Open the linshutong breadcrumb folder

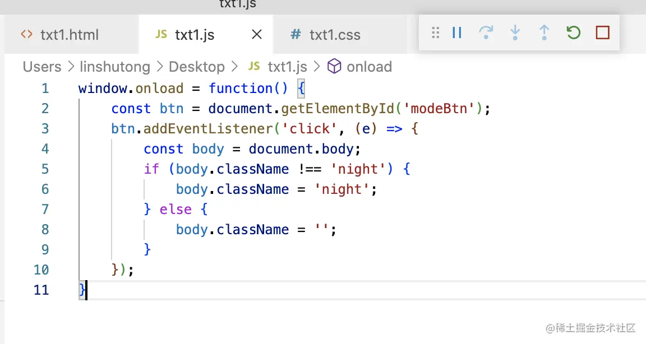[115, 67]
